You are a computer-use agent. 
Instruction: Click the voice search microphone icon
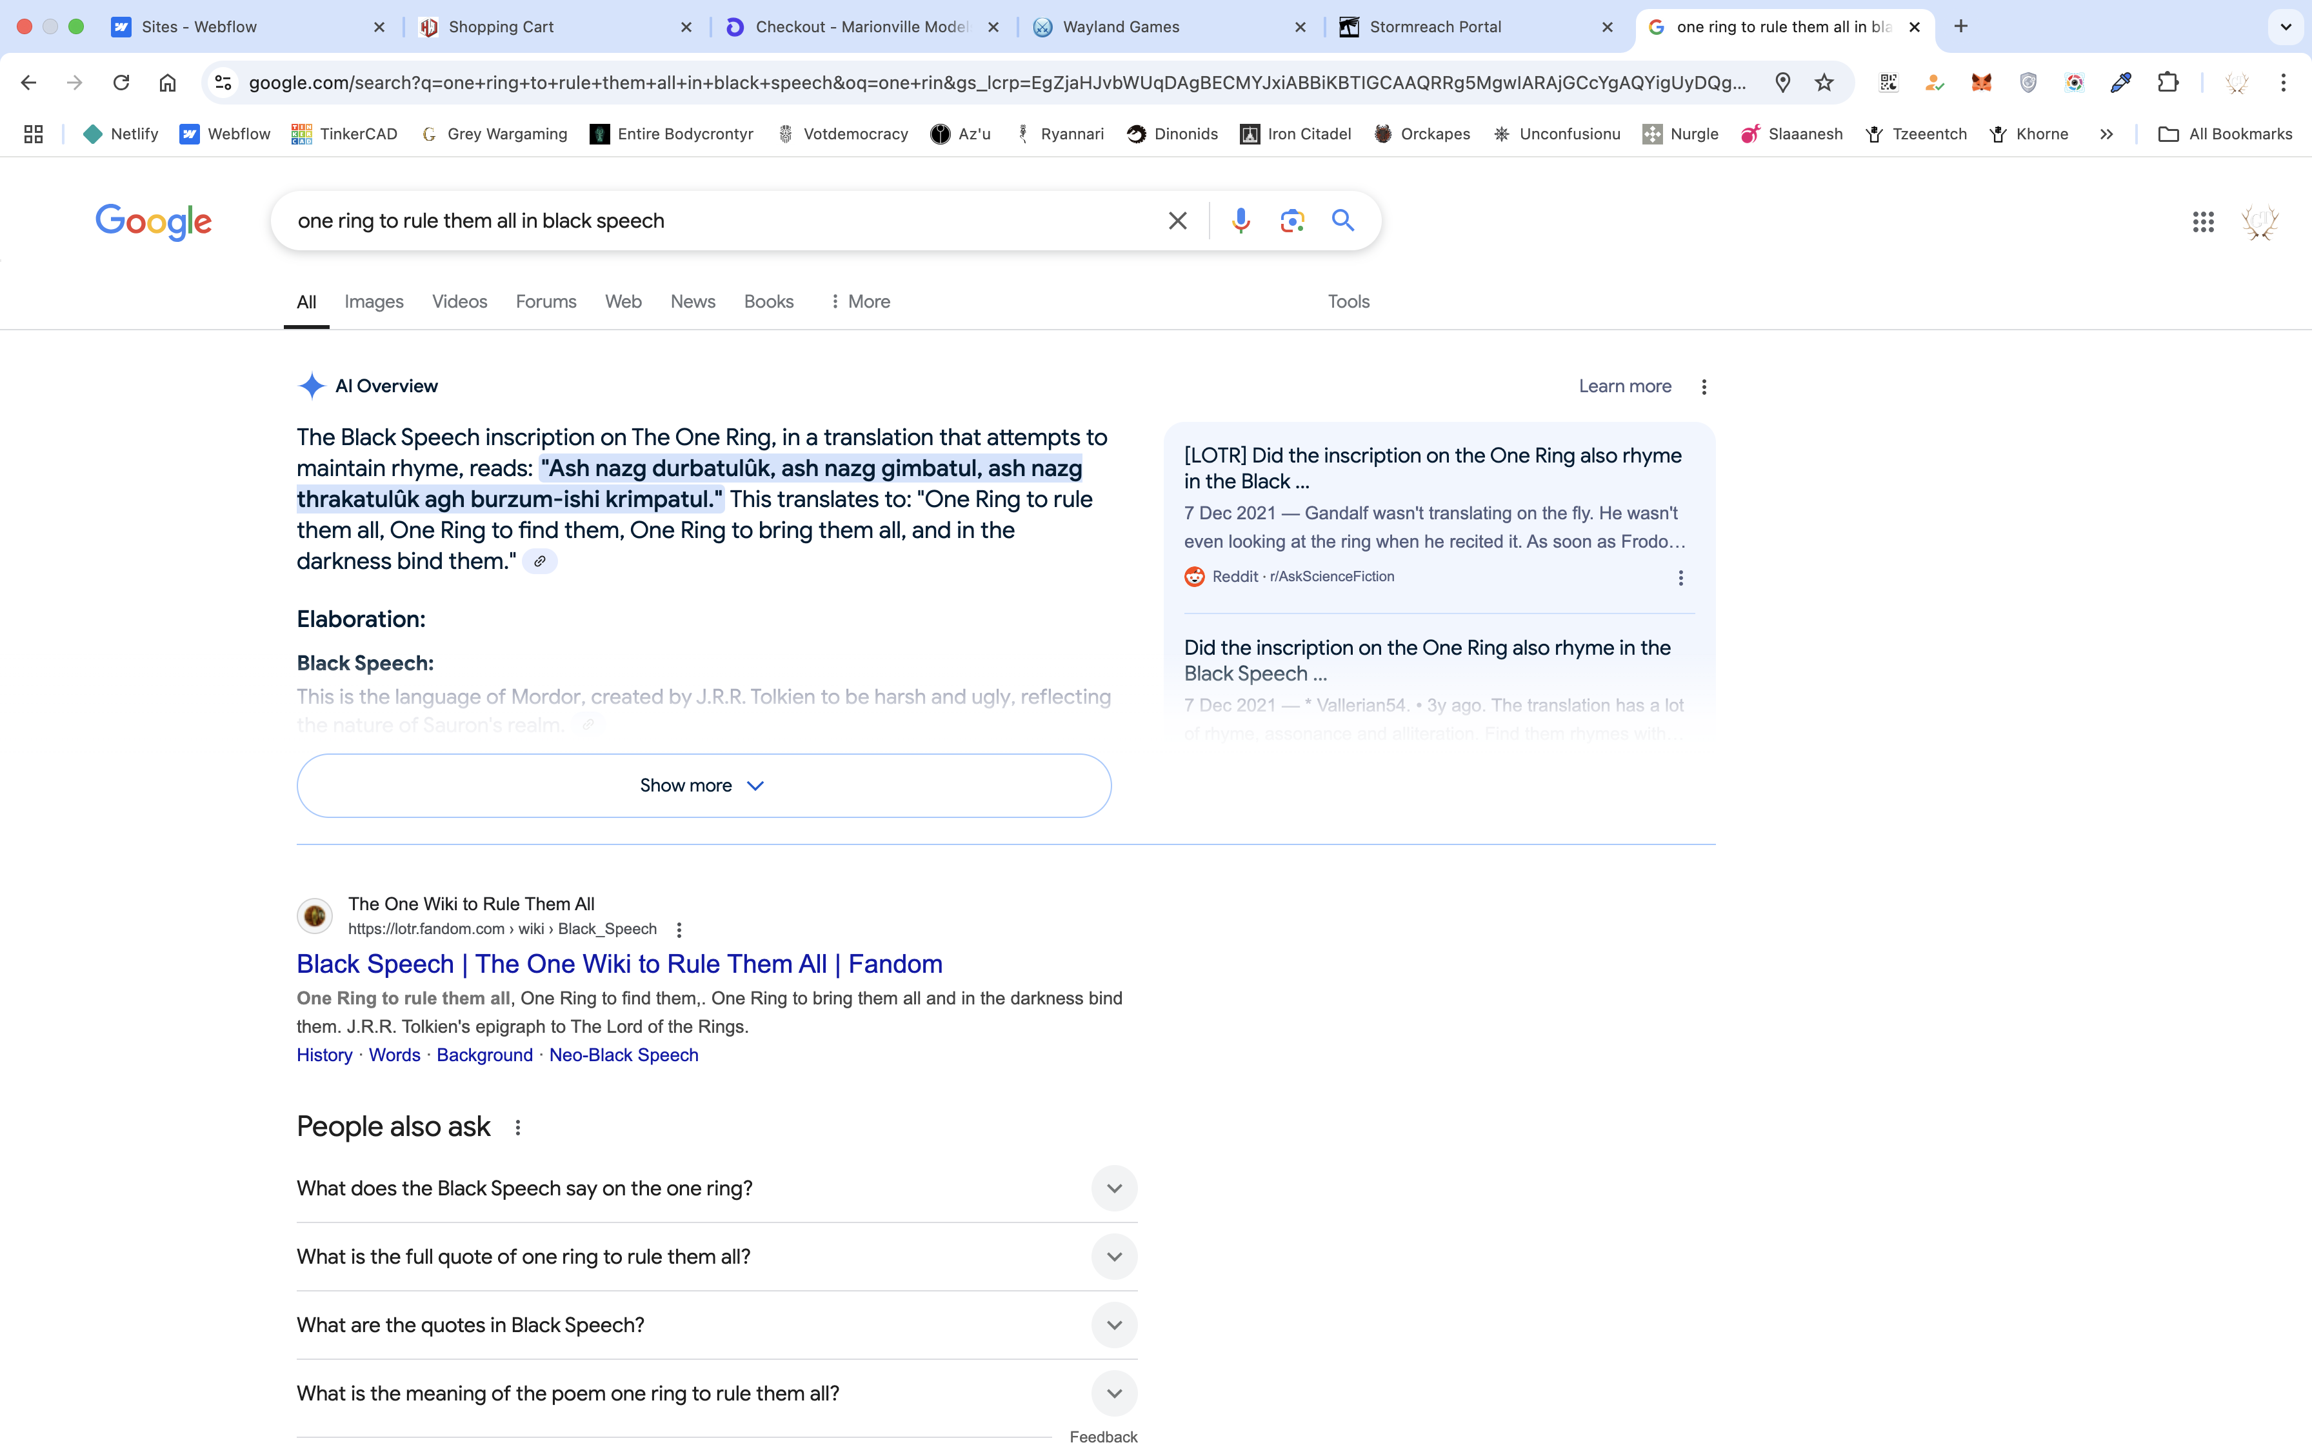[x=1240, y=221]
